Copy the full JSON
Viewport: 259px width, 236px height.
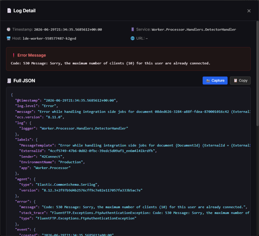(240, 80)
